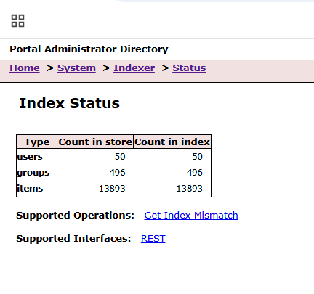Click the groups index count 496

[x=195, y=173]
